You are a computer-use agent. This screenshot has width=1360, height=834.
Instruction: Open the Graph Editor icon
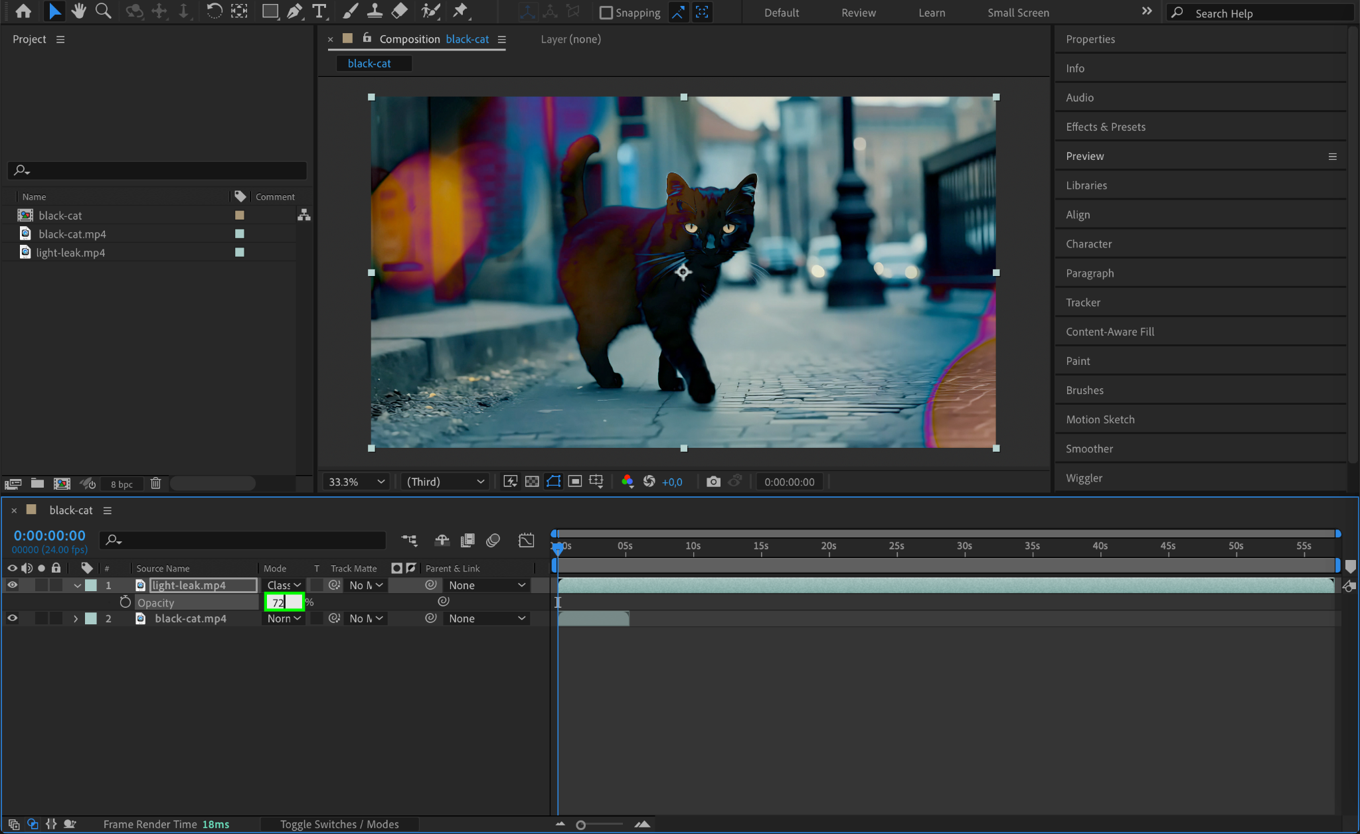pos(526,541)
